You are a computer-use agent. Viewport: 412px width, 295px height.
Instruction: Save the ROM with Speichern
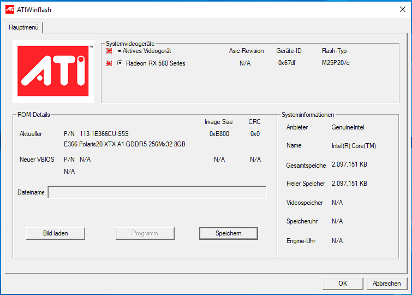[x=228, y=233]
